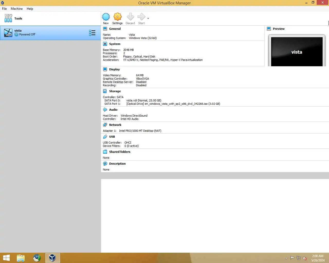Click the Description section icon
The width and height of the screenshot is (329, 263).
point(105,164)
